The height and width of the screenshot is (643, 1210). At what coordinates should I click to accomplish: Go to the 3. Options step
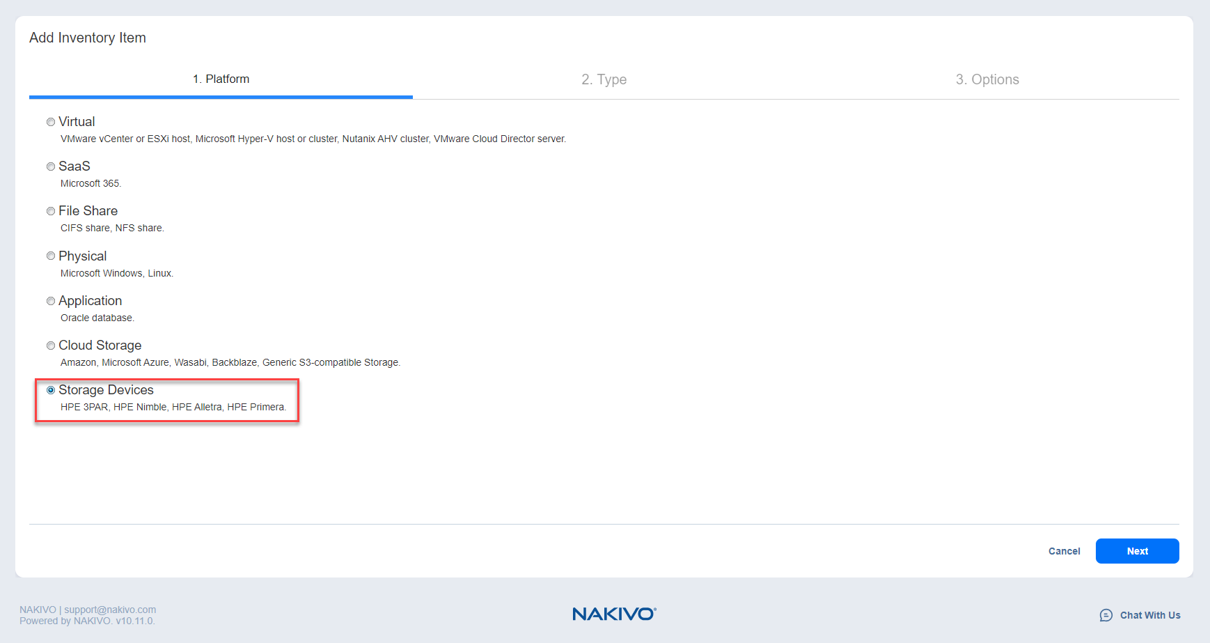pos(987,79)
